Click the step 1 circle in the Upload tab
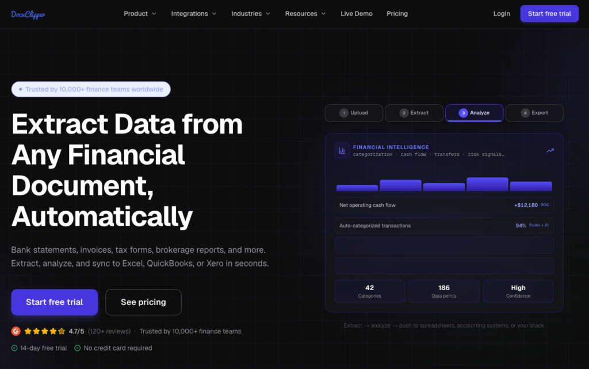Image resolution: width=589 pixels, height=369 pixels. [x=344, y=113]
